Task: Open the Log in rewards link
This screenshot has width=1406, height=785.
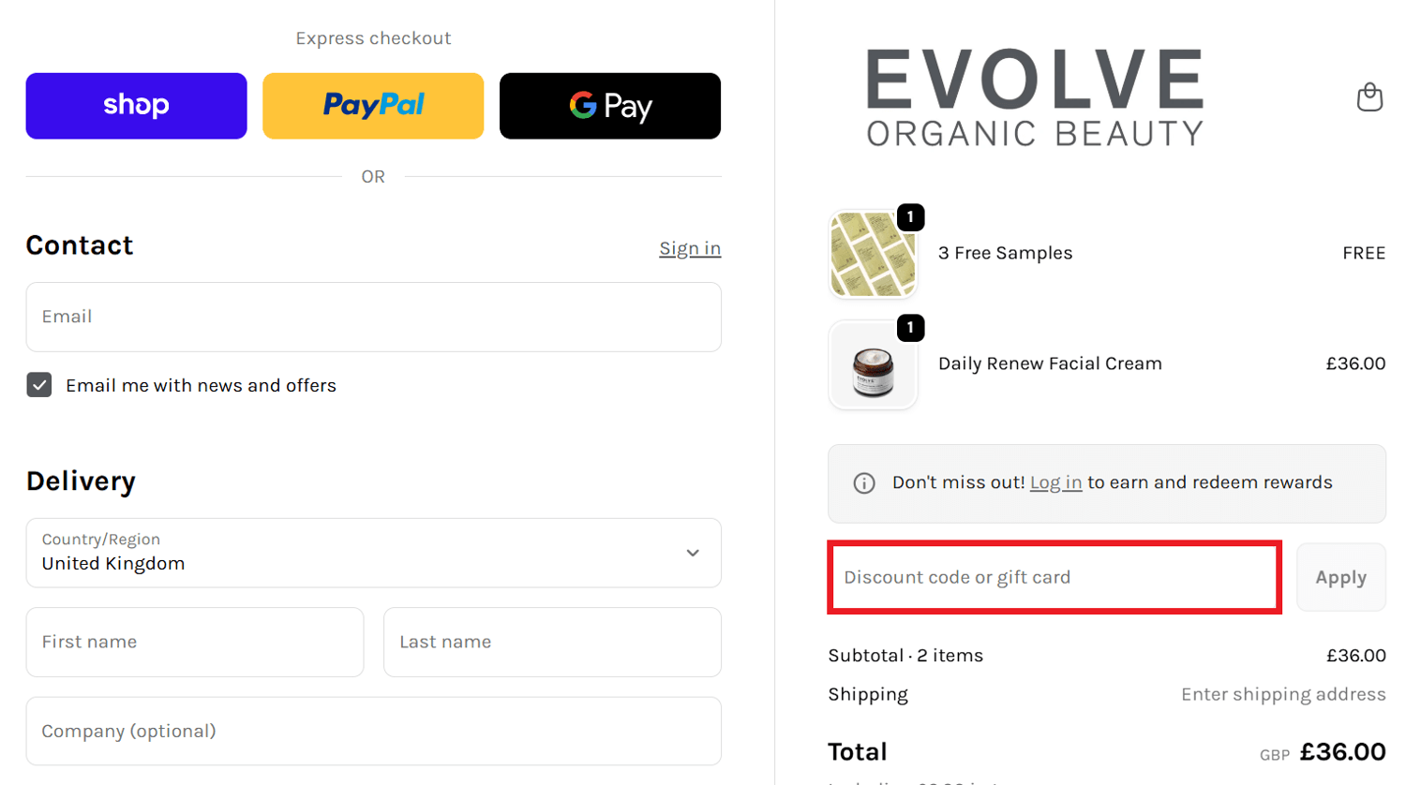Action: point(1054,482)
